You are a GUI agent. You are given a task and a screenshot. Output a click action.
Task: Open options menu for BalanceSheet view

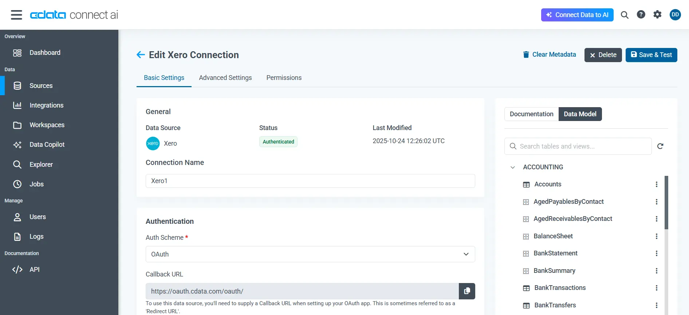(x=657, y=236)
